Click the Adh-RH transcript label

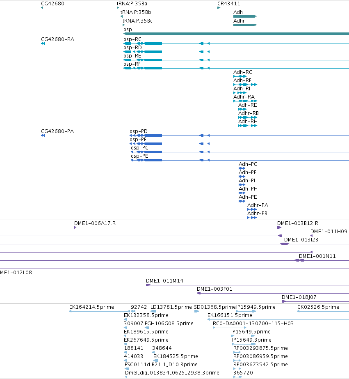[x=248, y=122]
